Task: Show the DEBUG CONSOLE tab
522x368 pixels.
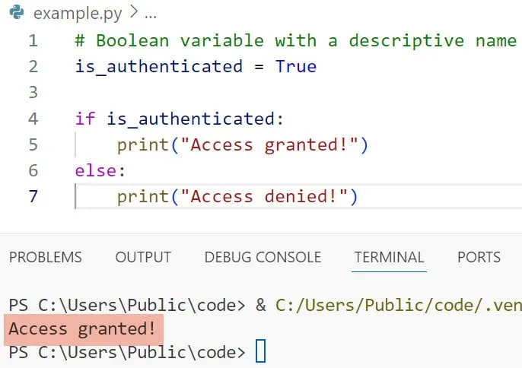Action: [x=263, y=257]
